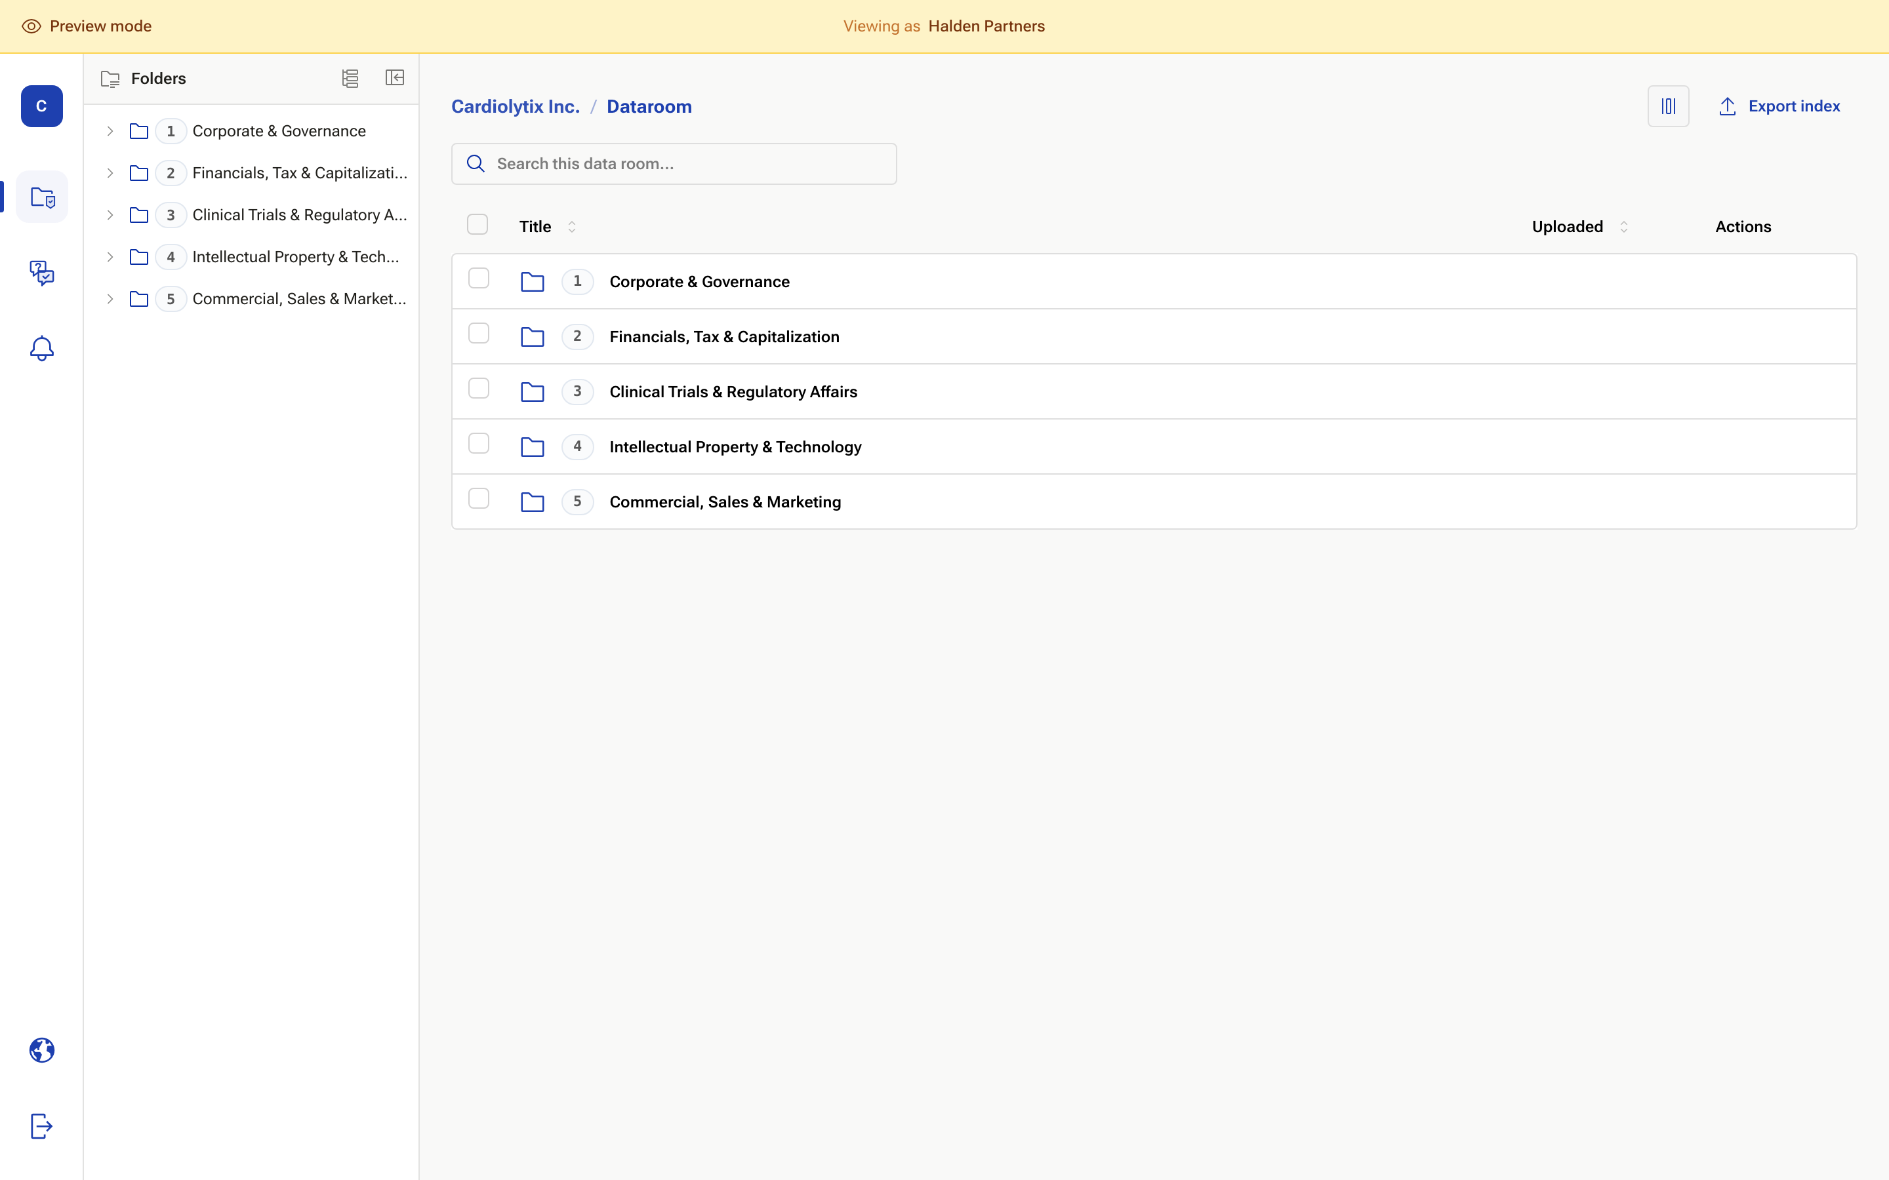Sort by Uploaded column arrows

[x=1623, y=227]
